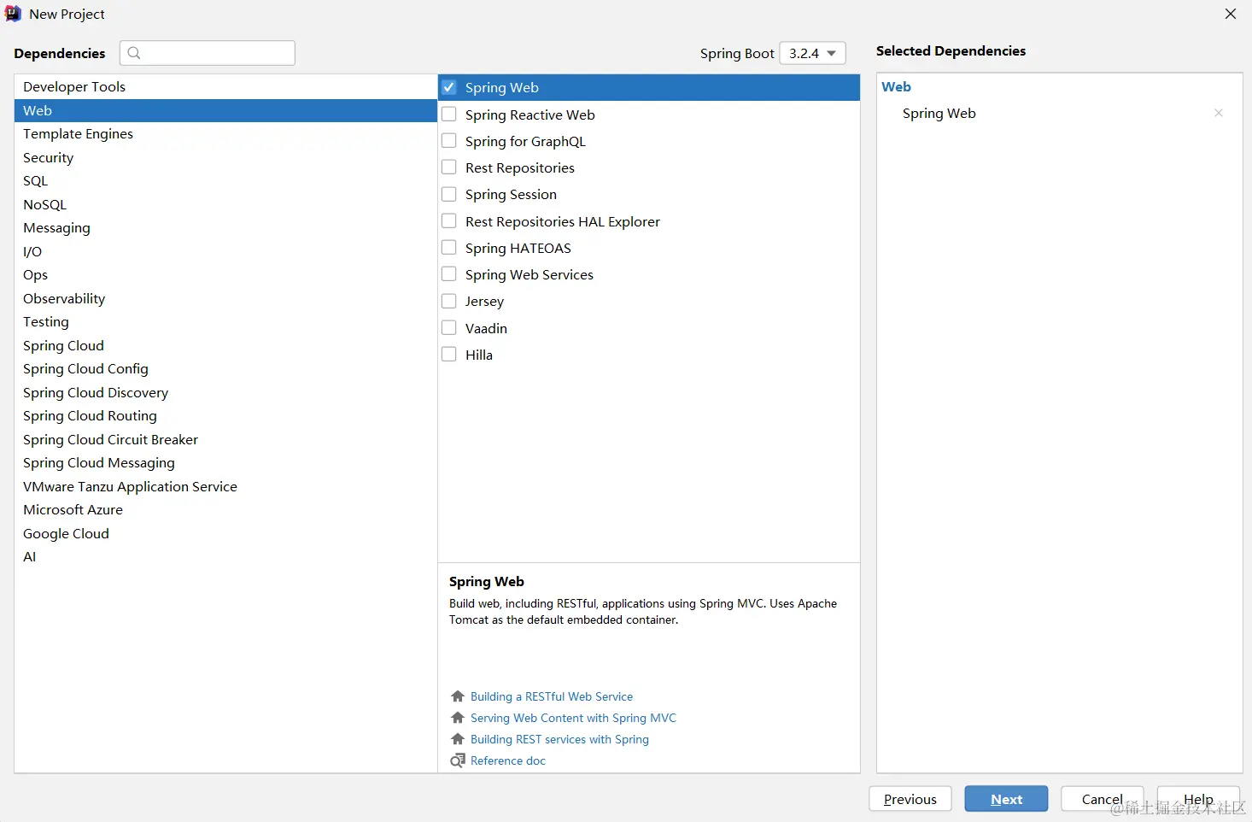Click the IntelliJ logo in title bar
The image size is (1252, 822).
coord(13,14)
